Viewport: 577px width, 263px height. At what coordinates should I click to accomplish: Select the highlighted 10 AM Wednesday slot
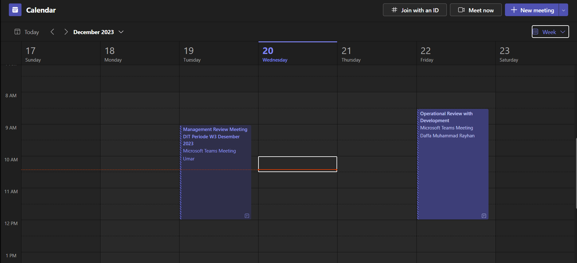298,164
